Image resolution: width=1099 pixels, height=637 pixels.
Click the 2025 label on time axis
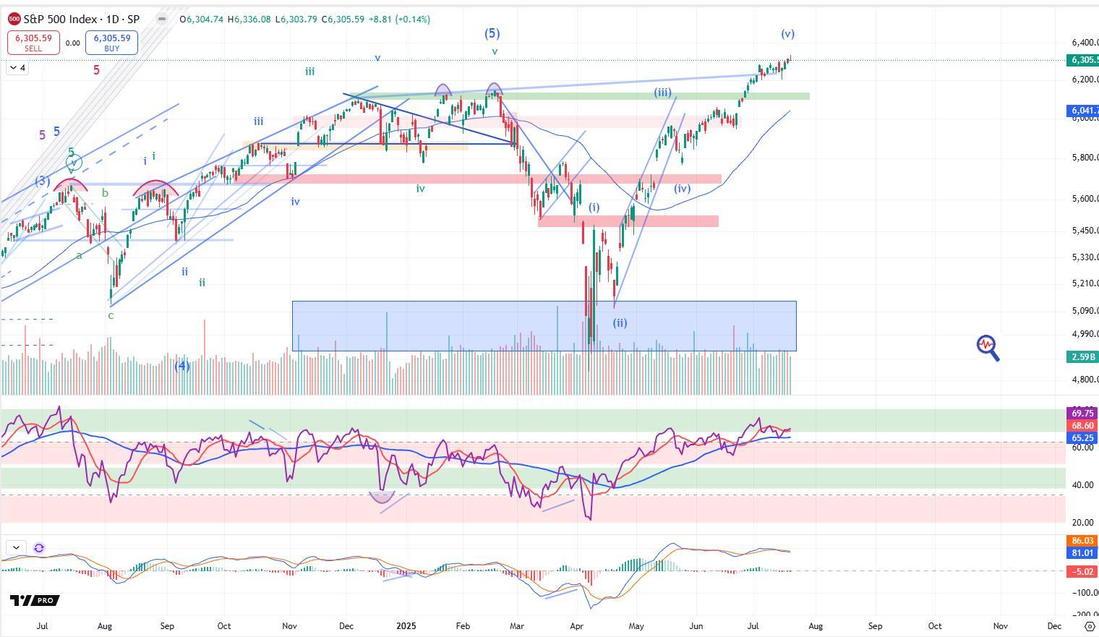tap(406, 625)
